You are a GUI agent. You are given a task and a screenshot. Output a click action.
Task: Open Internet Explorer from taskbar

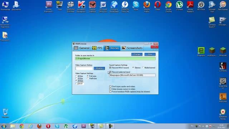(x=30, y=126)
